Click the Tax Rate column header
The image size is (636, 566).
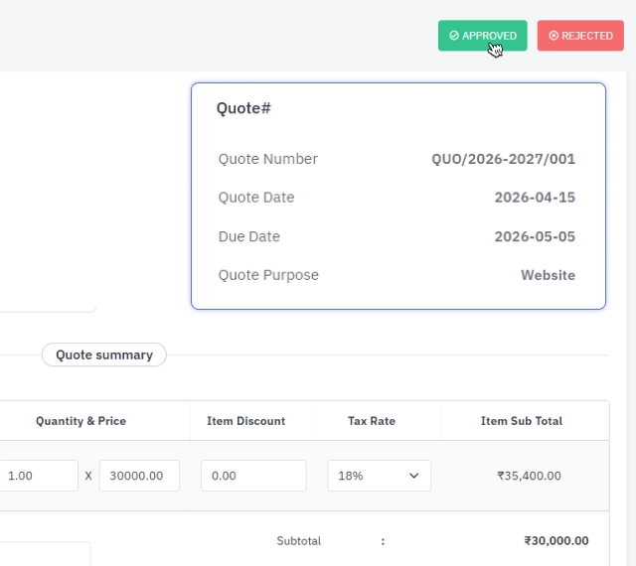pos(372,421)
